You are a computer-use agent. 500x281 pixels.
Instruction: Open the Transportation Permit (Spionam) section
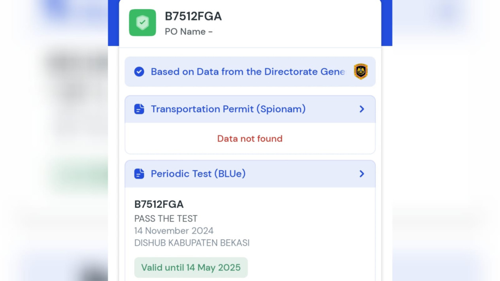click(x=250, y=109)
